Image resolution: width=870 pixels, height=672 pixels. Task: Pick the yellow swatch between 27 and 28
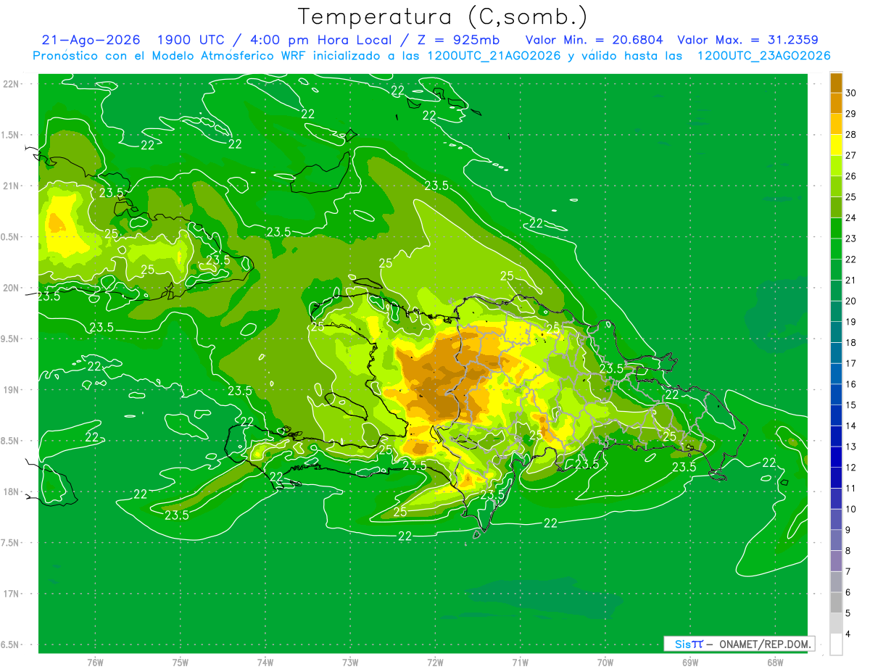[836, 145]
